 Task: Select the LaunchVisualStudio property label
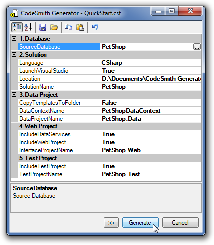[x=44, y=71]
